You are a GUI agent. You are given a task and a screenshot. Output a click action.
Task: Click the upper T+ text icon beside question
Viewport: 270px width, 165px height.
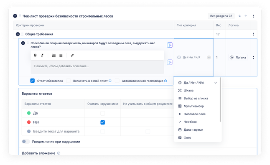[170, 45]
